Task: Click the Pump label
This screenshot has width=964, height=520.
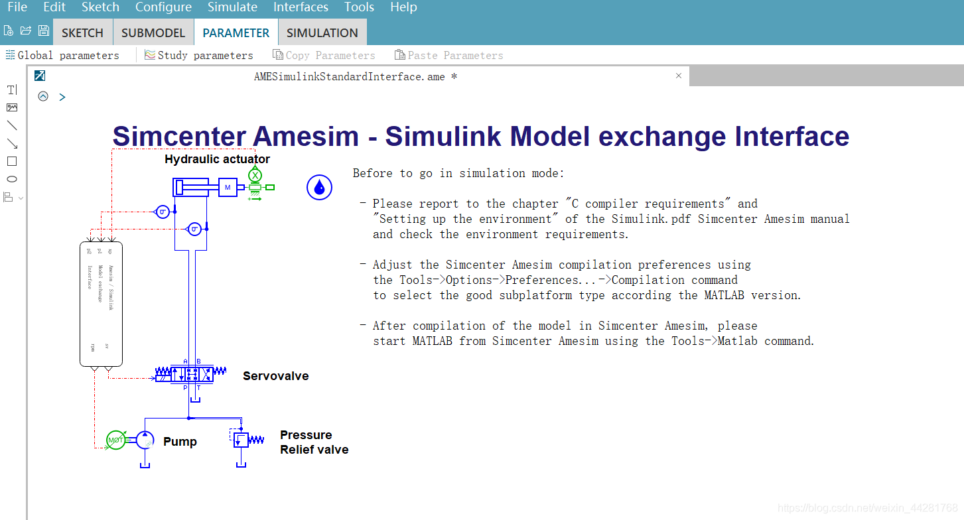Action: pyautogui.click(x=180, y=442)
